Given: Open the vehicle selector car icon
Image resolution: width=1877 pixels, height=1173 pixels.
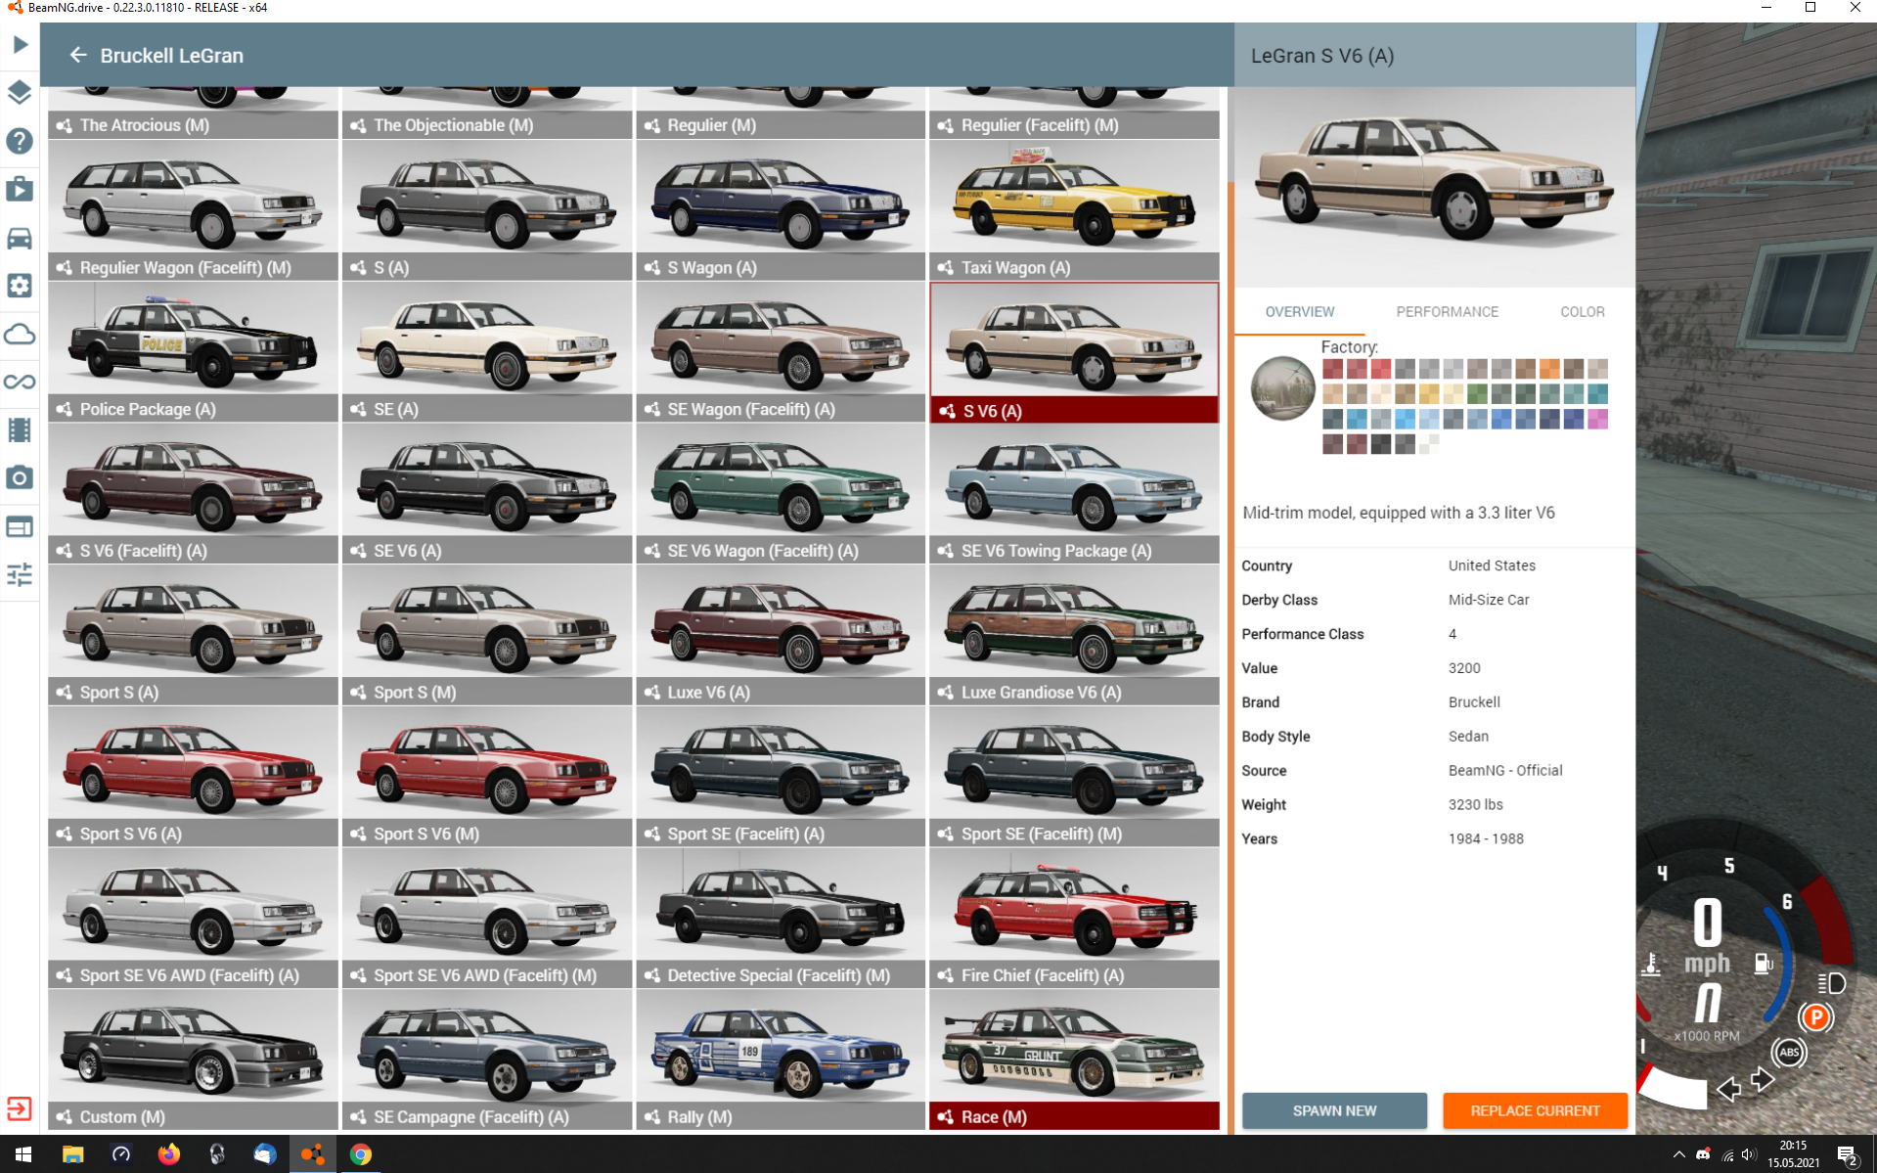Looking at the screenshot, I should [20, 238].
